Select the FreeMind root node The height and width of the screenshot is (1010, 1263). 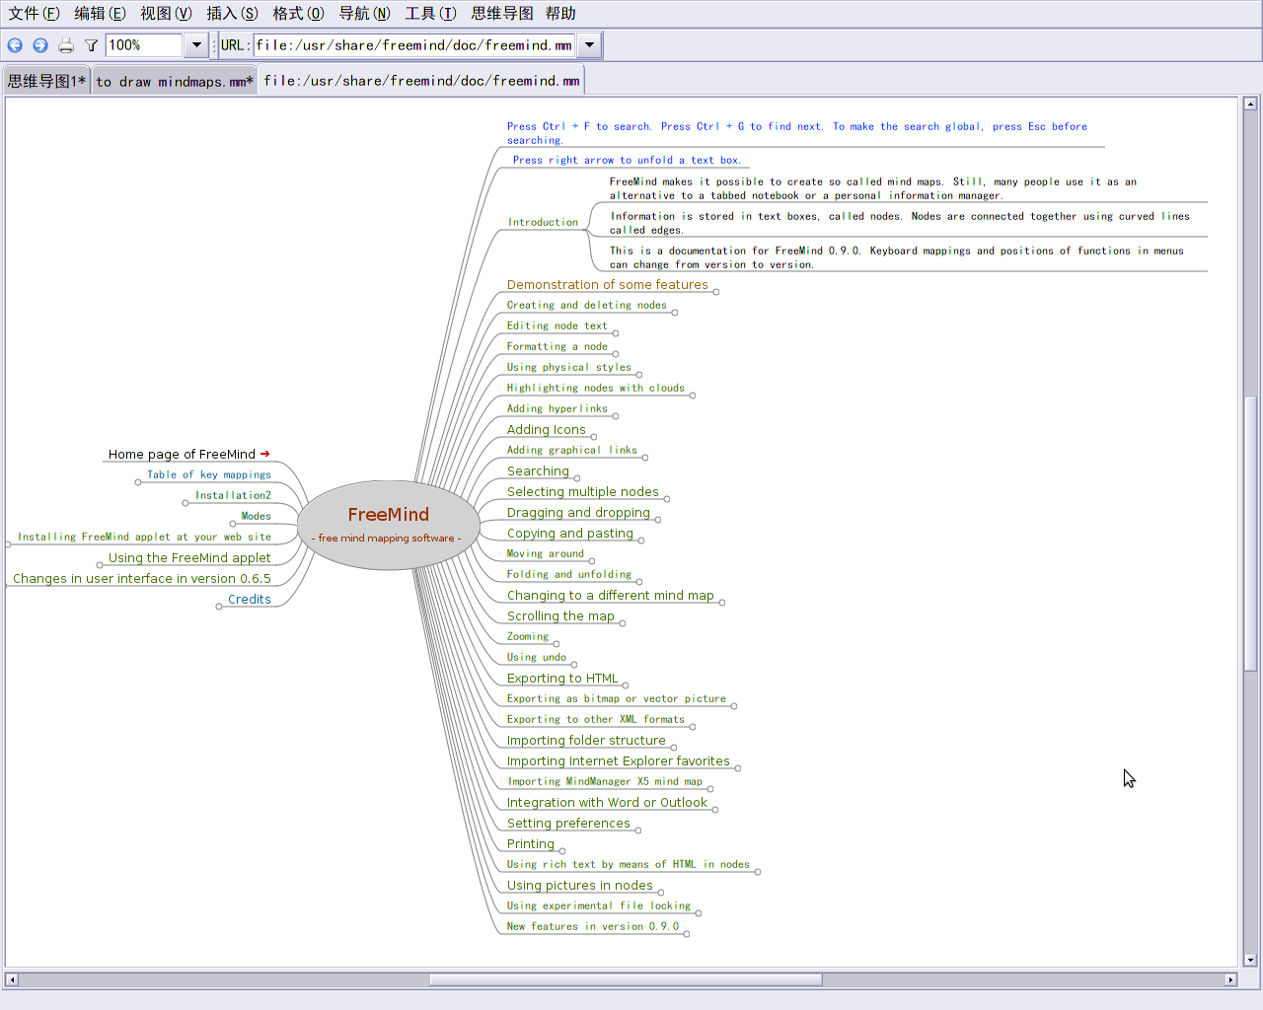tap(389, 525)
